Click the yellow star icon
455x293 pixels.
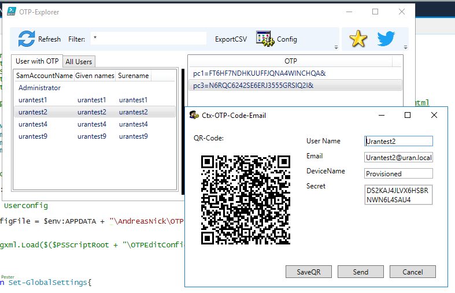(x=358, y=39)
